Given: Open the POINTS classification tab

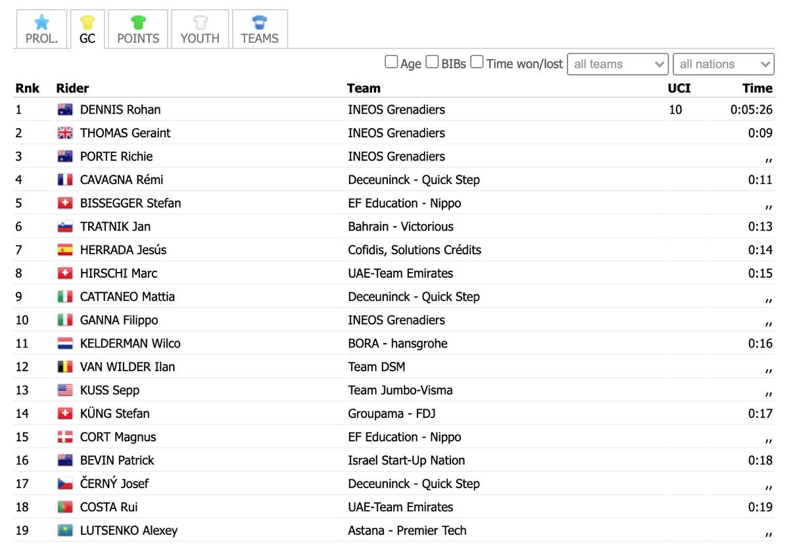Looking at the screenshot, I should tap(138, 30).
